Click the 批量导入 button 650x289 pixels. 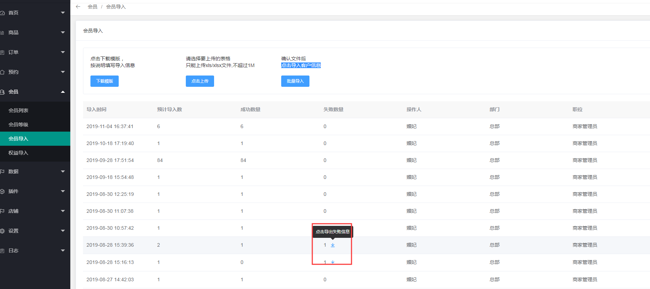[x=295, y=81]
